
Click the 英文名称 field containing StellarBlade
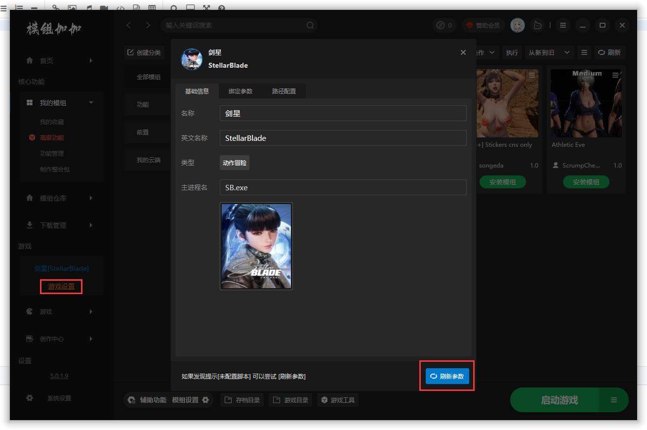(x=343, y=138)
